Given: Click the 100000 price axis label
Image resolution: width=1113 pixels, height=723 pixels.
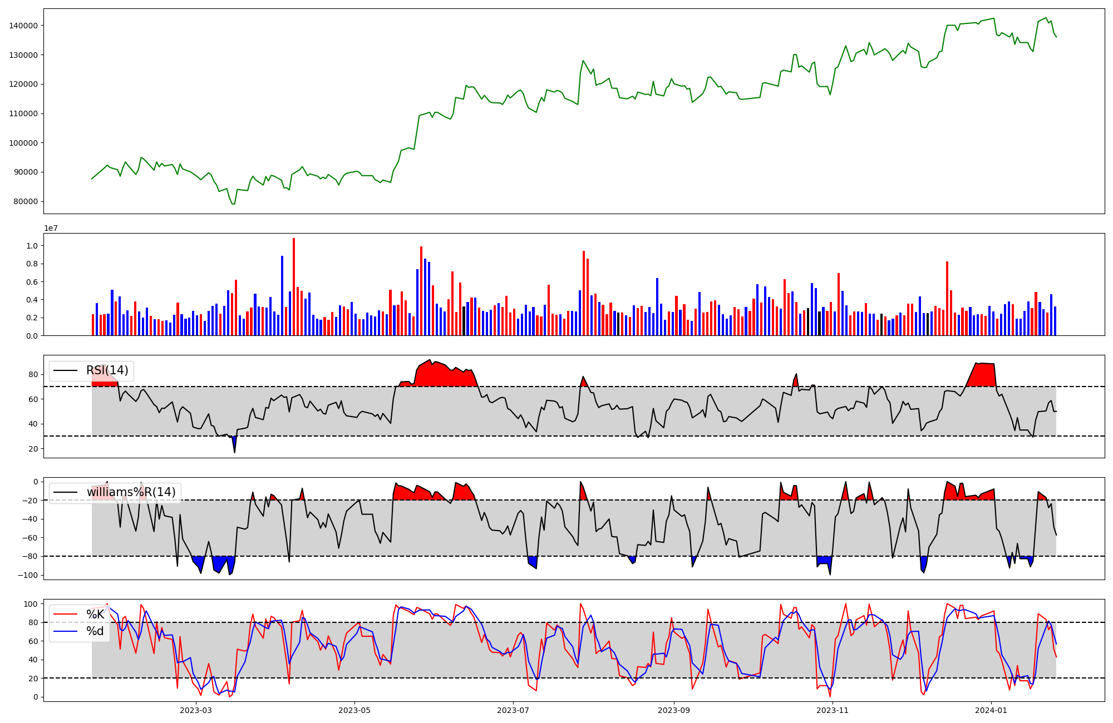Looking at the screenshot, I should tap(23, 143).
